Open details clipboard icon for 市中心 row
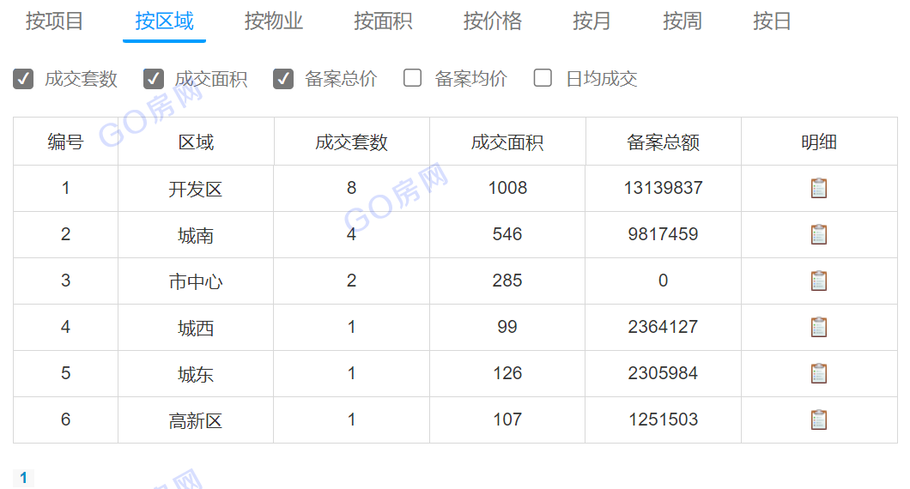Image resolution: width=910 pixels, height=489 pixels. pyautogui.click(x=819, y=281)
